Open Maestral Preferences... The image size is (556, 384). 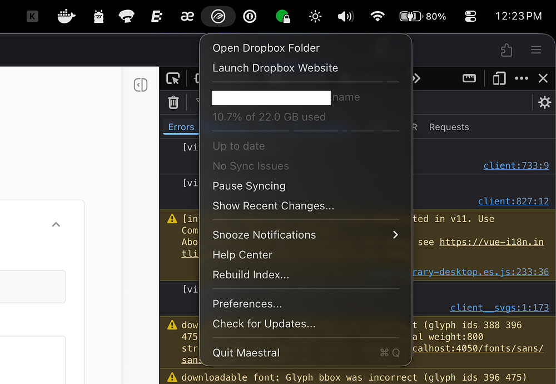306,304
